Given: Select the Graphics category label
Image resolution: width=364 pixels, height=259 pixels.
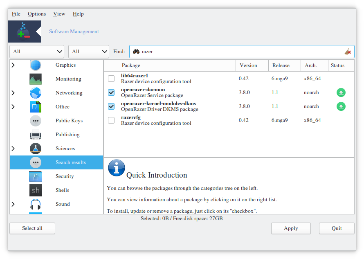Looking at the screenshot, I should coord(66,65).
